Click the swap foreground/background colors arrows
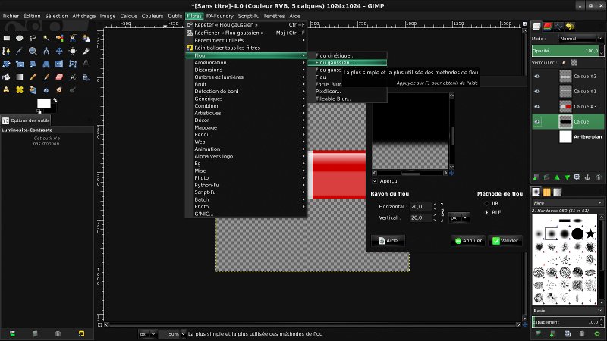This screenshot has height=341, width=607. [x=55, y=100]
